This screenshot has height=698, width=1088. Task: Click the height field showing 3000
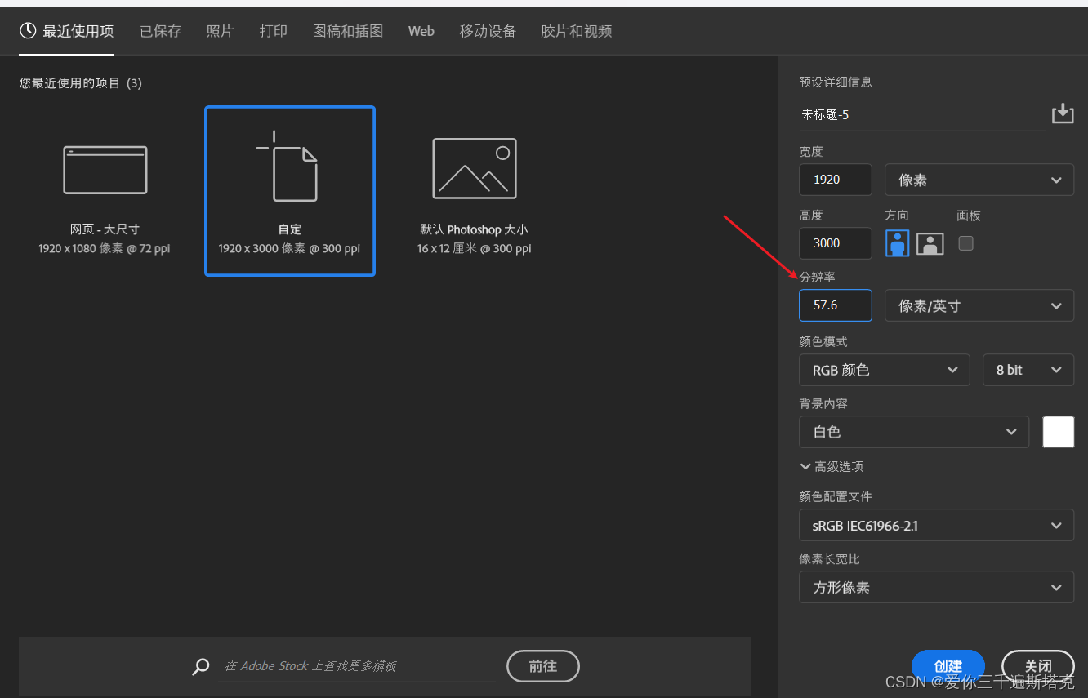(835, 243)
